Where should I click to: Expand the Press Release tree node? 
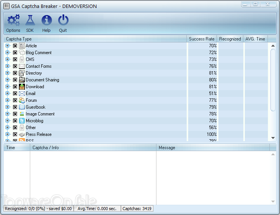pyautogui.click(x=7, y=134)
